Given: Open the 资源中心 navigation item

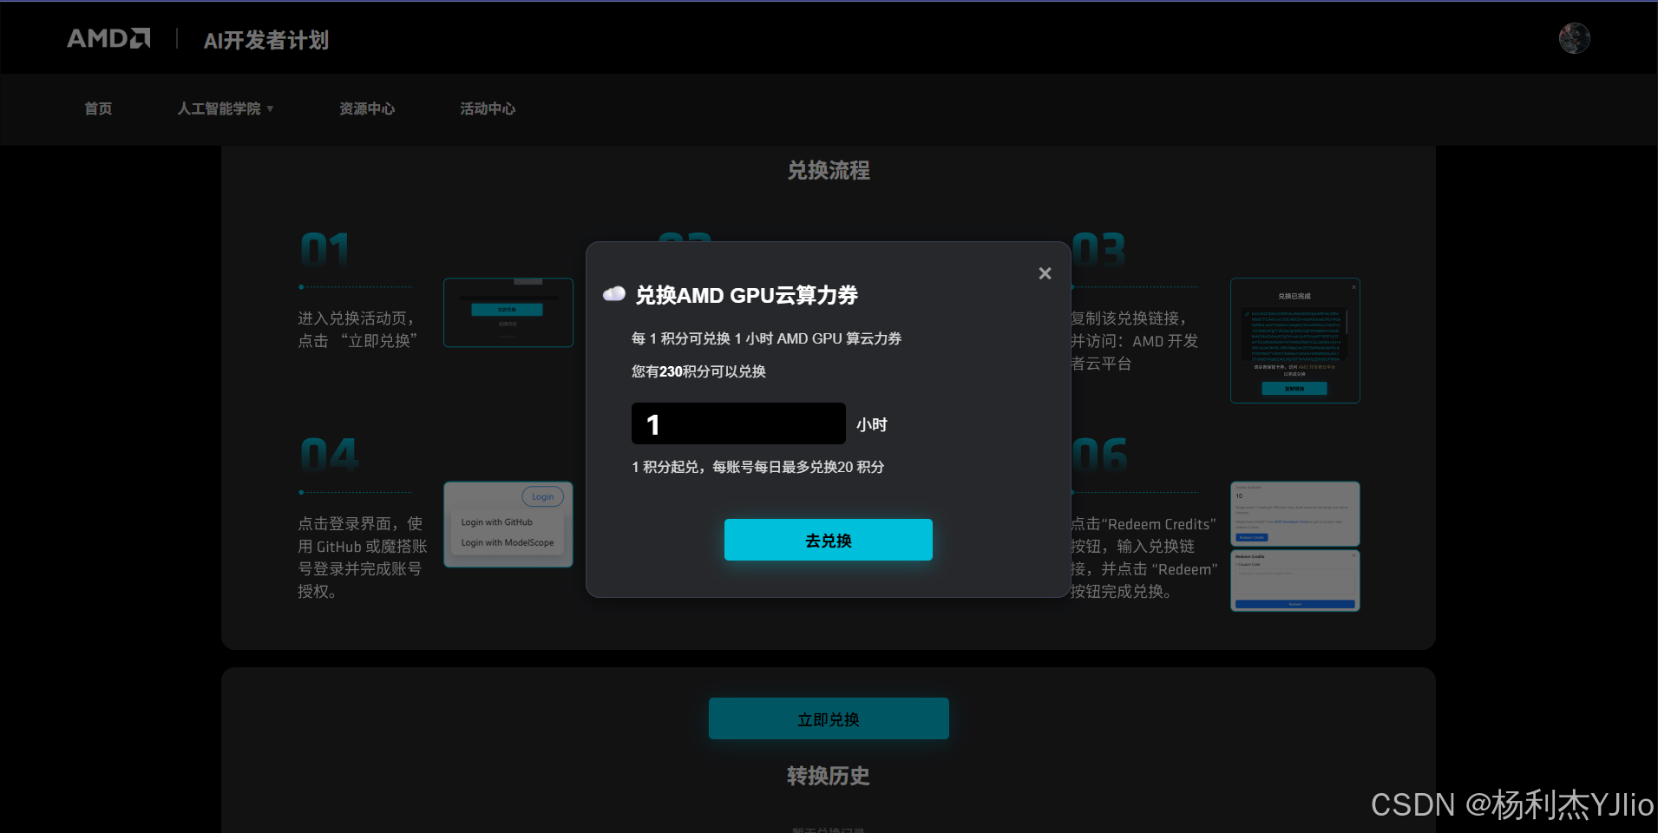Looking at the screenshot, I should point(367,108).
